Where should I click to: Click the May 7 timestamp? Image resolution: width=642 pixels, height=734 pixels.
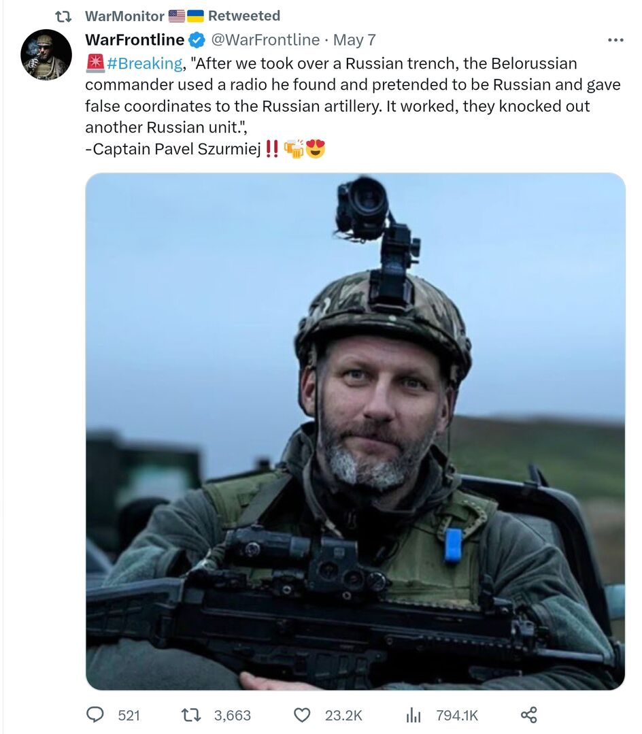(354, 40)
